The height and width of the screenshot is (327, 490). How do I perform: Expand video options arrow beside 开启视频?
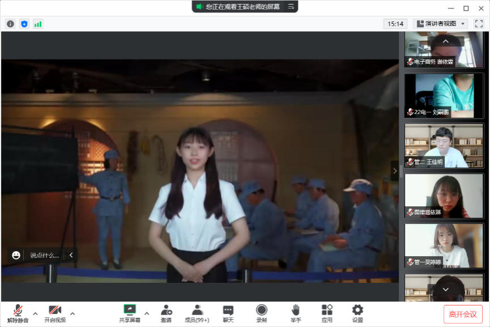pos(73,313)
